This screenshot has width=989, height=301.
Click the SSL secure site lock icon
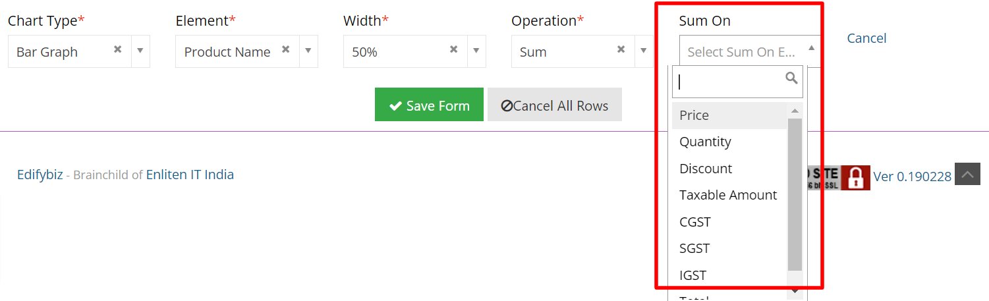click(855, 178)
